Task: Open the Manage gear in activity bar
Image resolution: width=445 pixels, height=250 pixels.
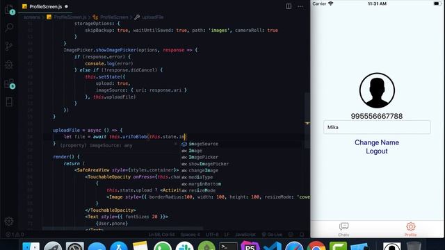Action: coord(9,221)
